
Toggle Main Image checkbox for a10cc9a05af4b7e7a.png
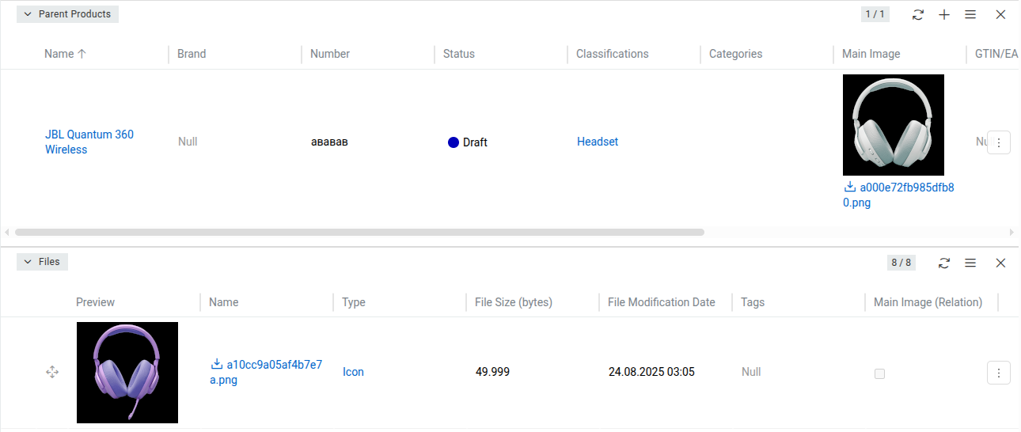[x=879, y=373]
